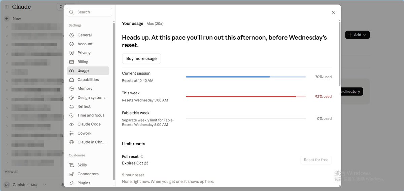Open Memory settings
Image resolution: width=404 pixels, height=191 pixels.
coord(88,89)
